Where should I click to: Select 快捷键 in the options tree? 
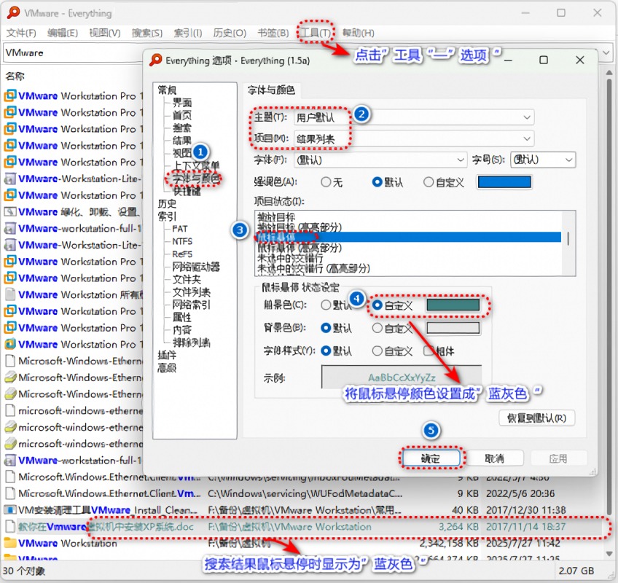point(187,191)
